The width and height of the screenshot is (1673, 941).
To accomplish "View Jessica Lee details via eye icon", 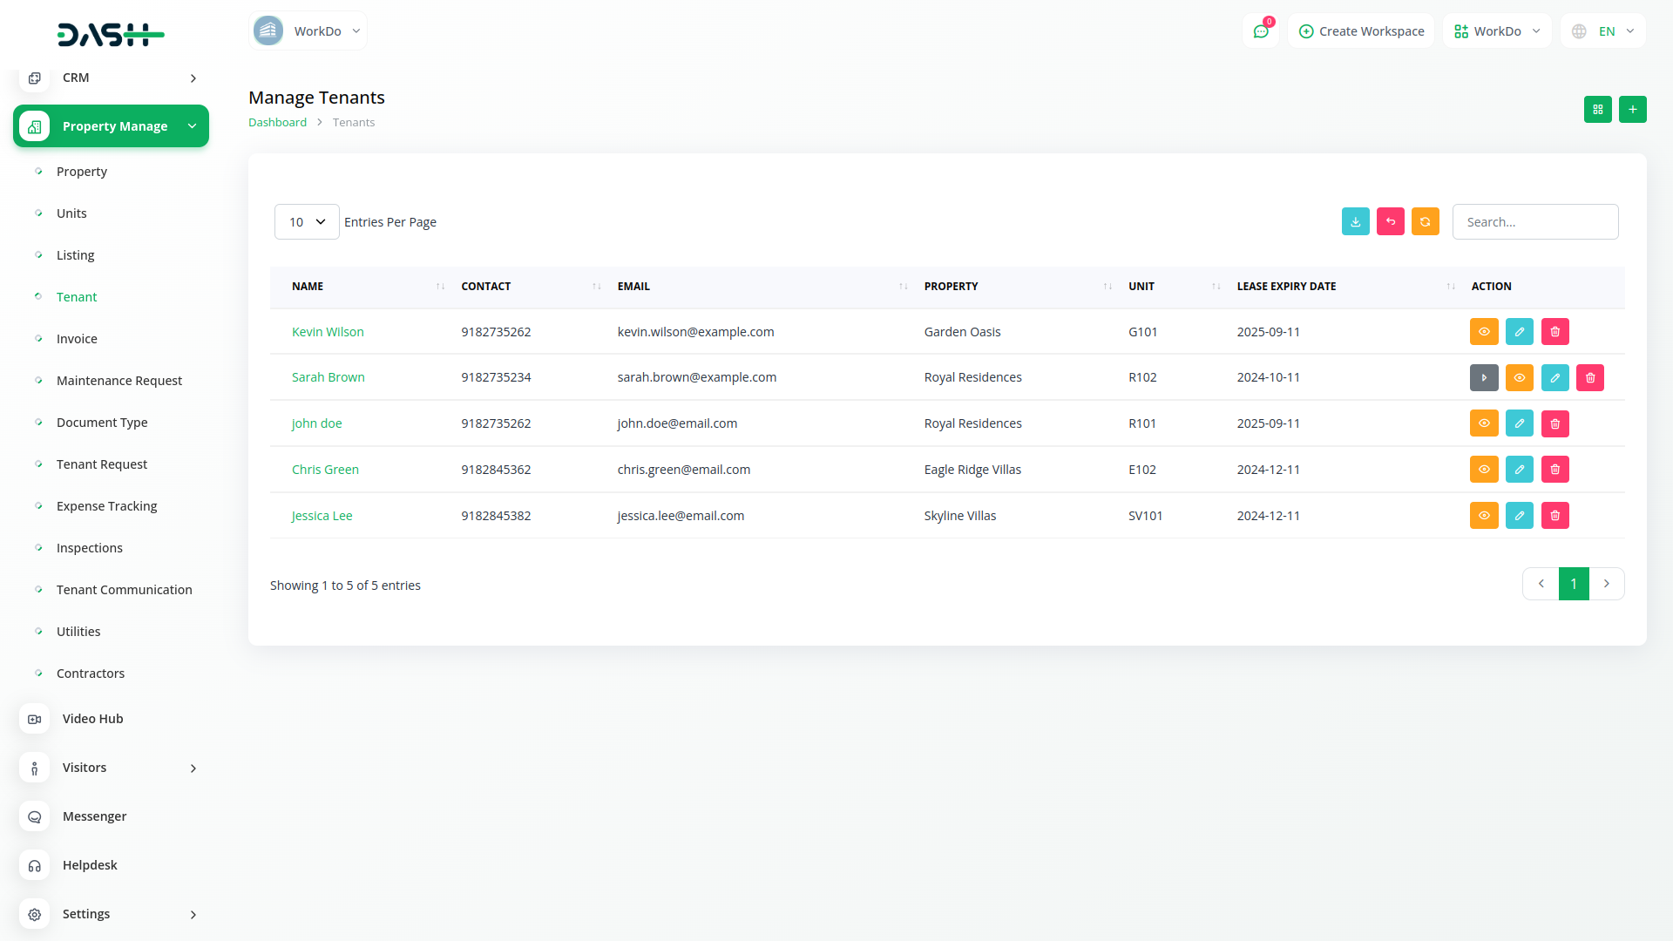I will point(1484,516).
